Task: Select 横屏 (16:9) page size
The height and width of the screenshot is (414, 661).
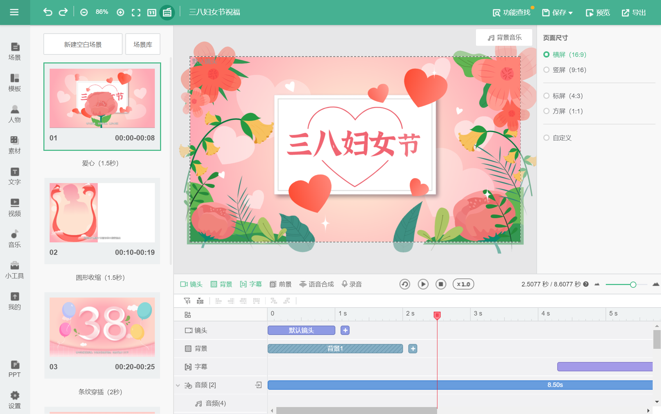Action: (x=564, y=54)
